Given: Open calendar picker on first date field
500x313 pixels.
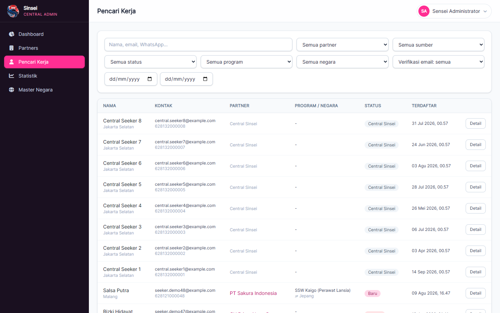Looking at the screenshot, I should coord(150,79).
